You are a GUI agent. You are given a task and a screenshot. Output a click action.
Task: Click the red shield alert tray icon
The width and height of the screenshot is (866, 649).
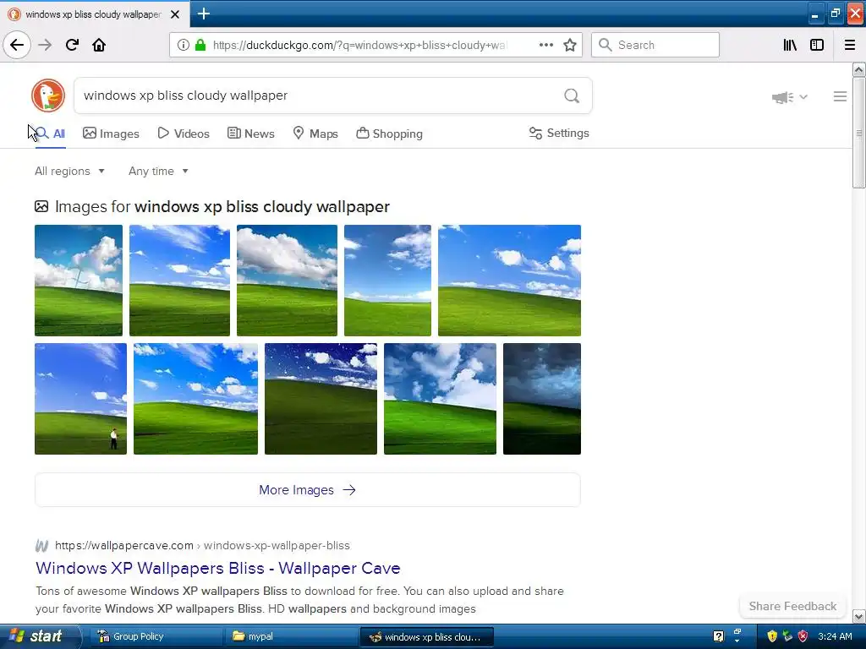pyautogui.click(x=803, y=636)
